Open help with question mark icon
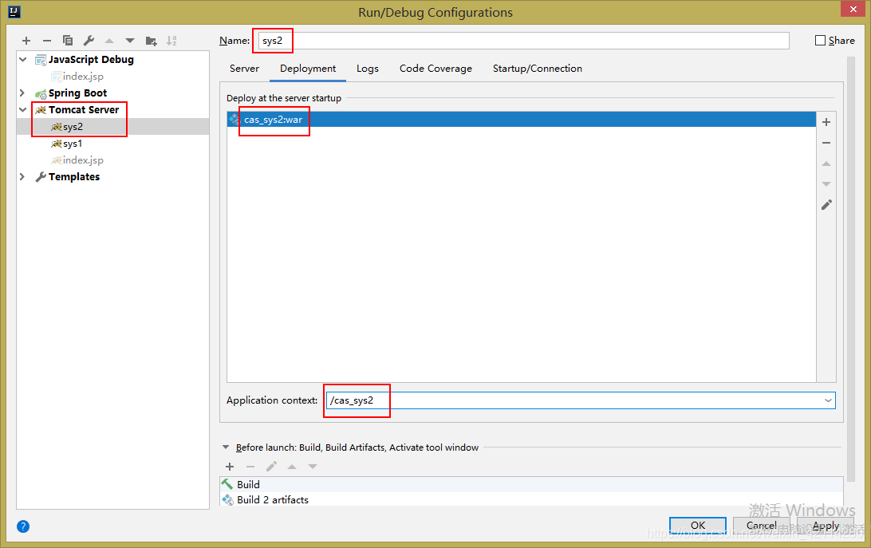 pos(23,526)
